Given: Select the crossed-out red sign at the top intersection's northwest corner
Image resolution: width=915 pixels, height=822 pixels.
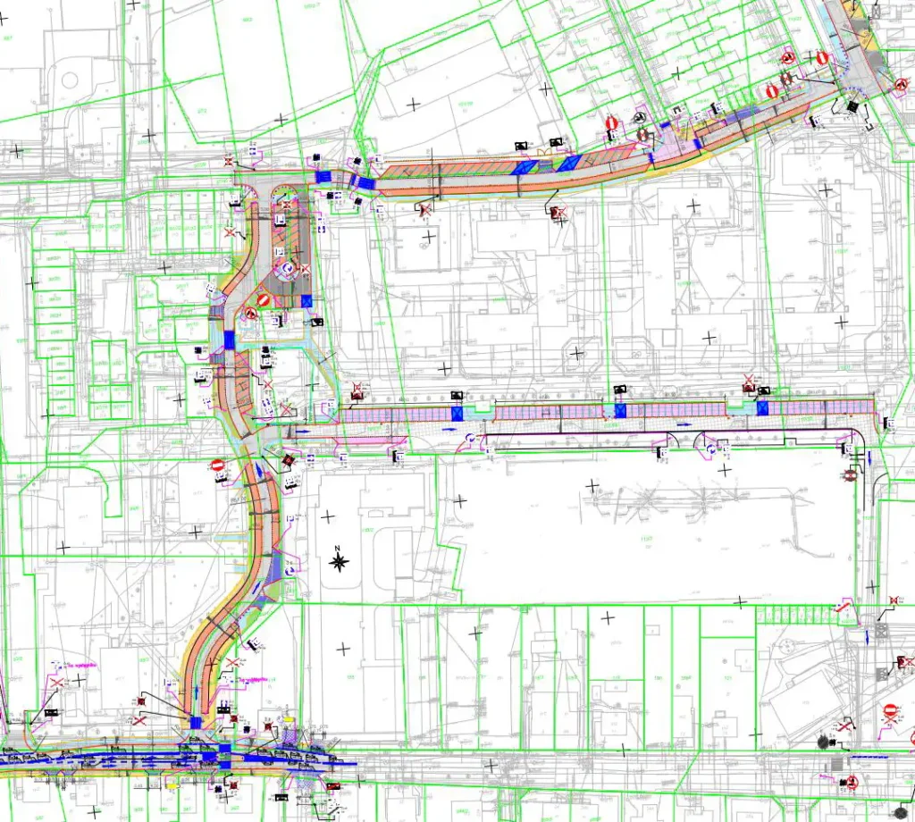Looking at the screenshot, I should 230,161.
